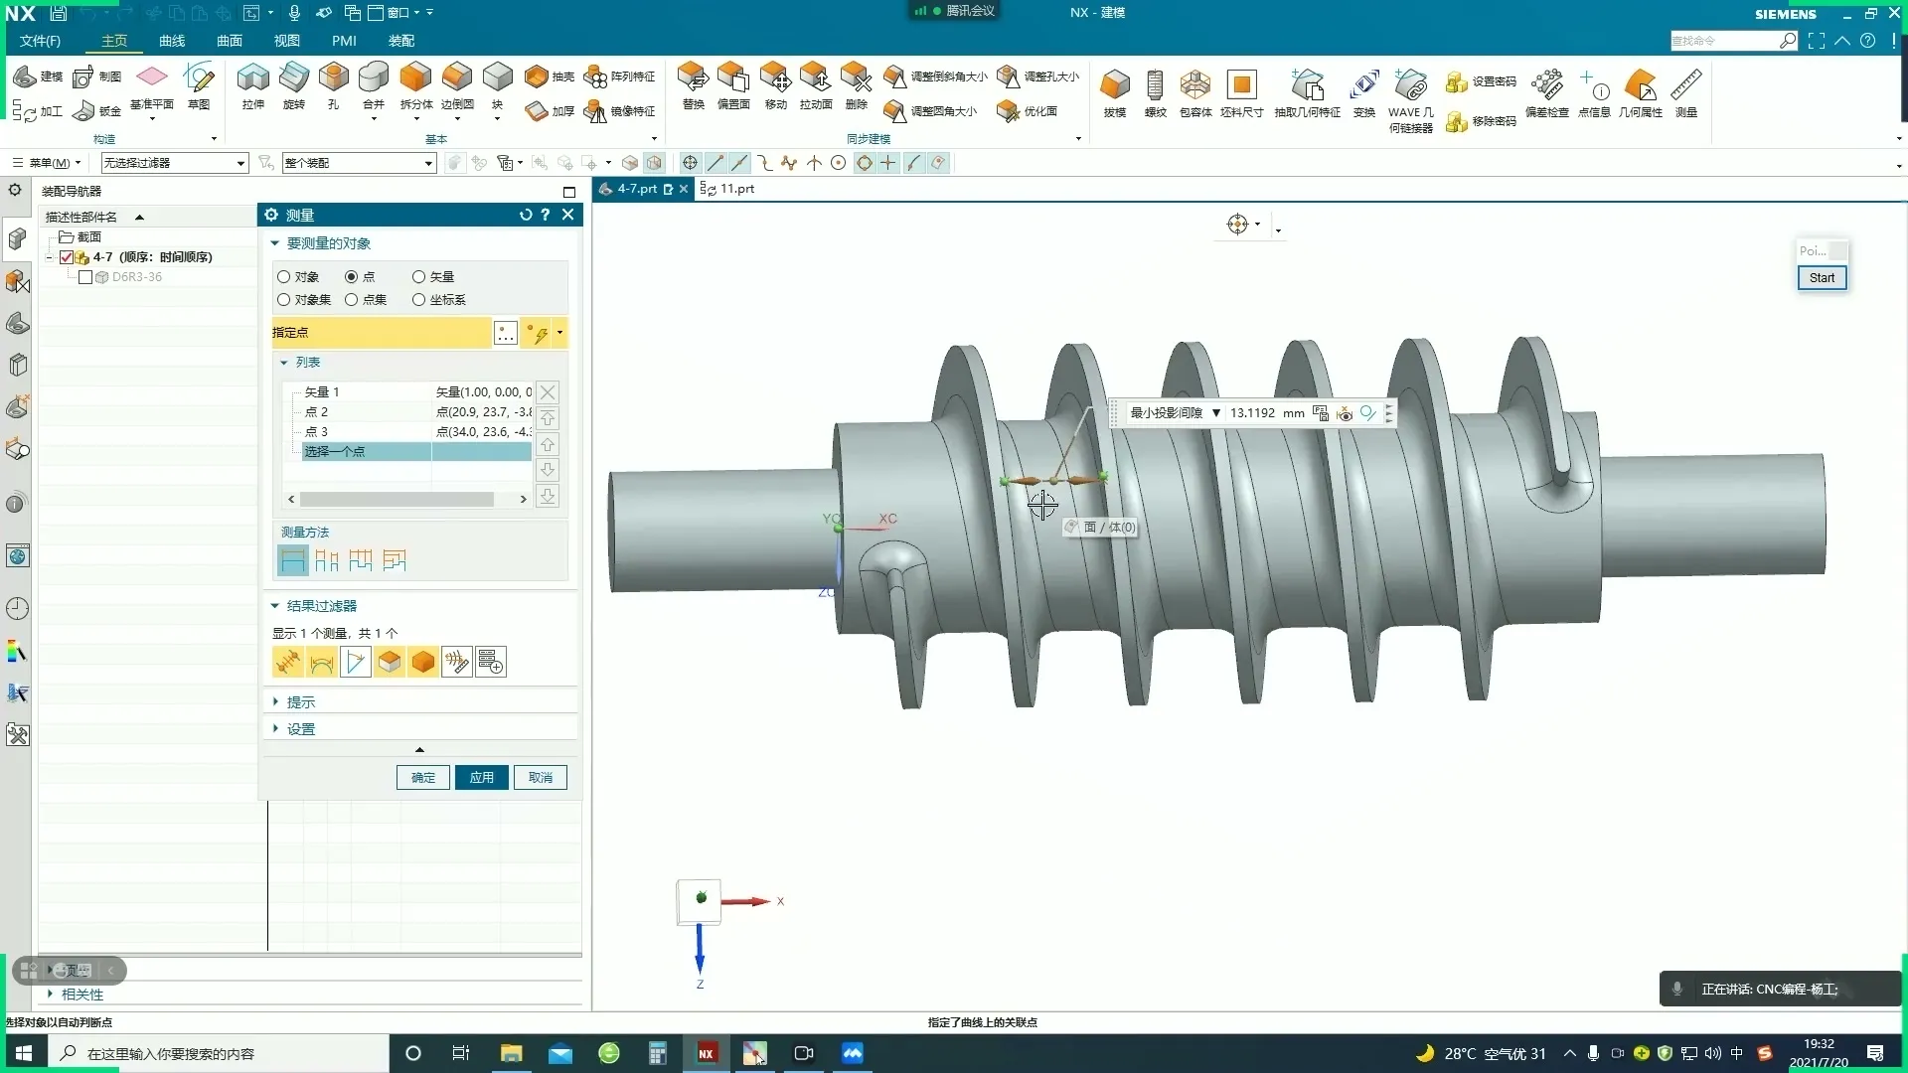Open the 装配 ribbon tab

pyautogui.click(x=401, y=41)
